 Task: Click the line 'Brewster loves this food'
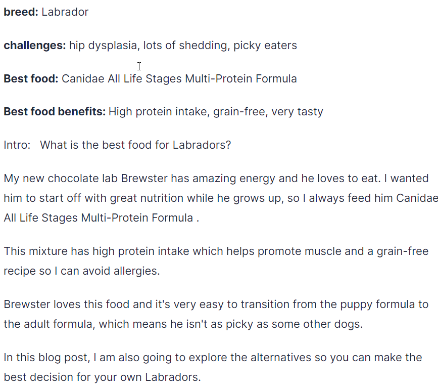[x=216, y=305]
